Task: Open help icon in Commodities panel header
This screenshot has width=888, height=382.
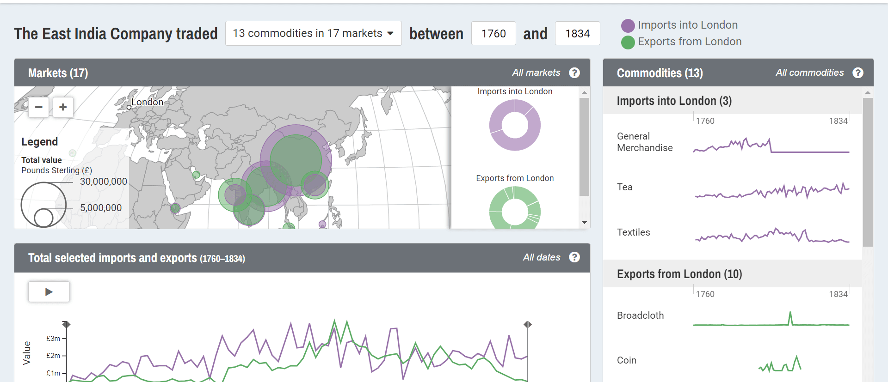Action: (x=858, y=73)
